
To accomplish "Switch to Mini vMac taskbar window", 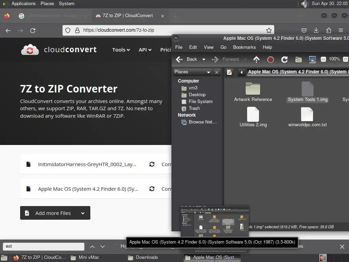I will coord(85,258).
